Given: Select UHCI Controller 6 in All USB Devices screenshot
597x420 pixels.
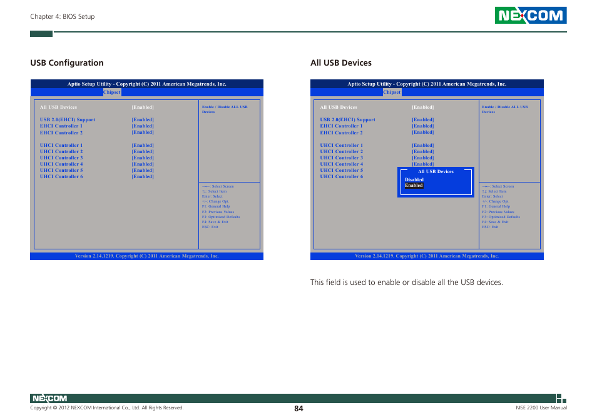Looking at the screenshot, I should tap(342, 176).
